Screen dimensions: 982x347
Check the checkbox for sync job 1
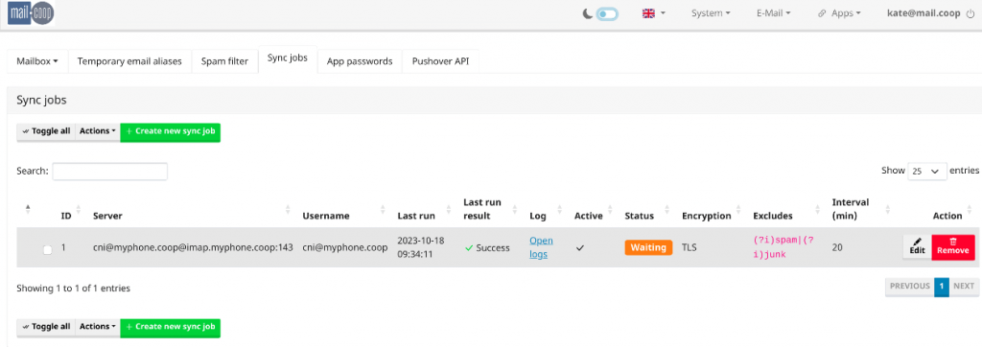pyautogui.click(x=48, y=249)
